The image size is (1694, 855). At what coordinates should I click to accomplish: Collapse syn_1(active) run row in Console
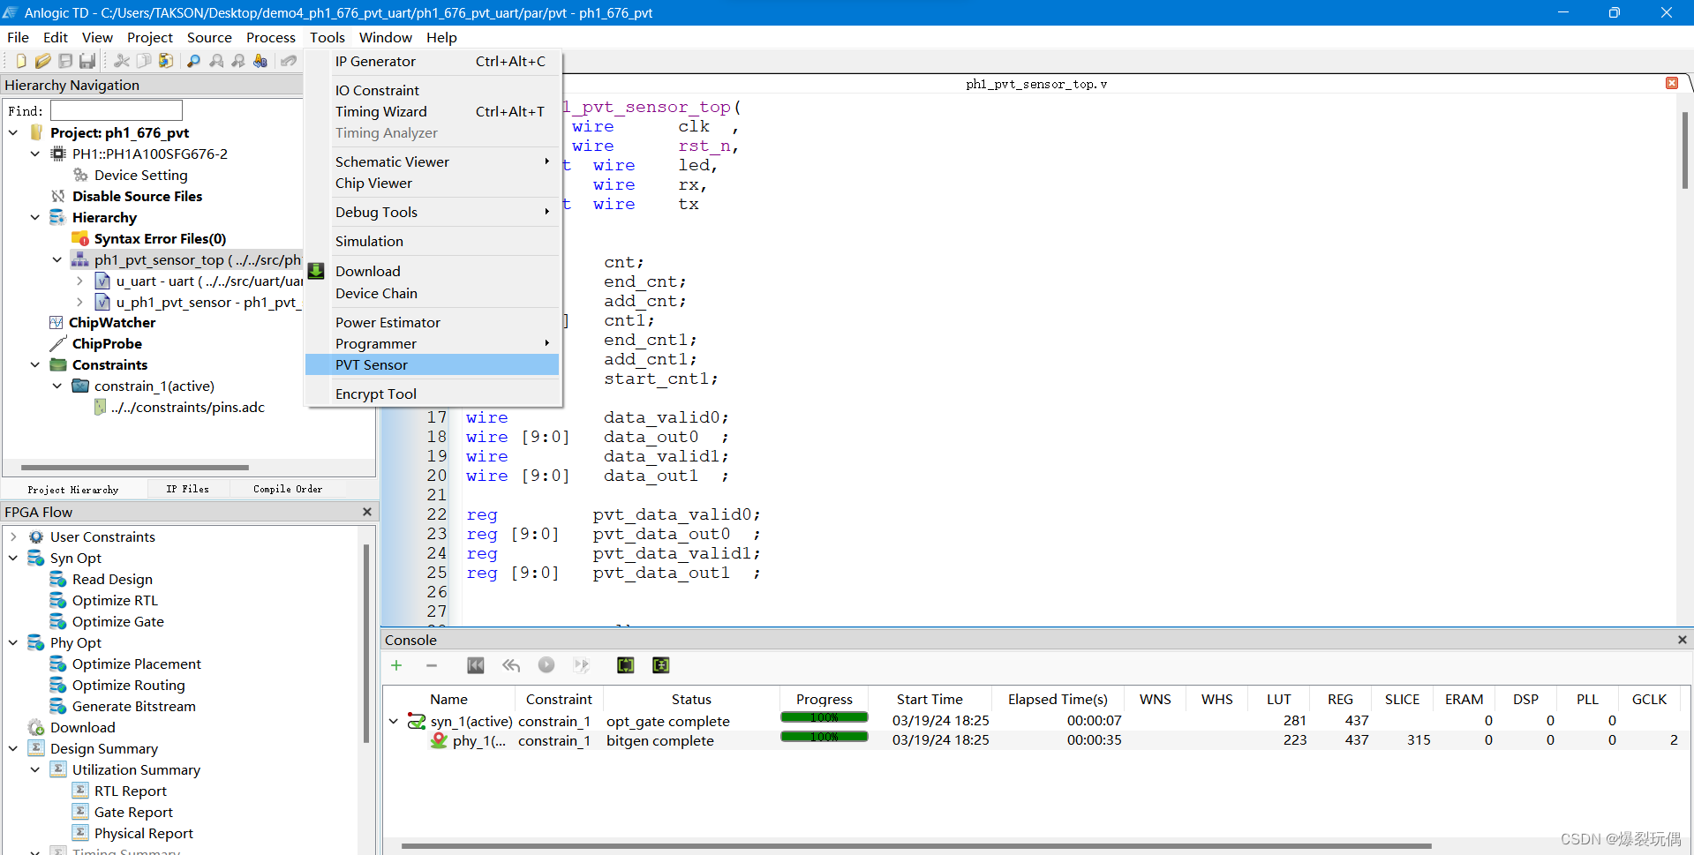click(394, 721)
